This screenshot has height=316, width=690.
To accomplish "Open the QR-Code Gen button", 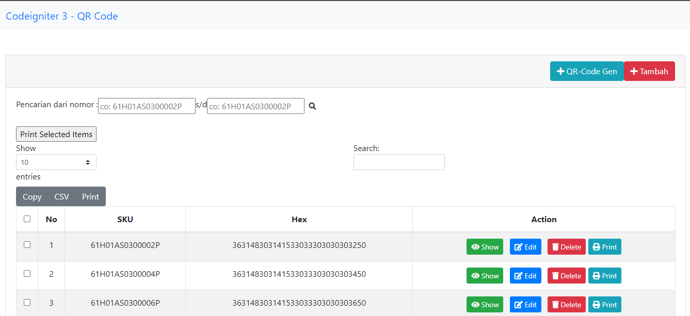I will coord(587,72).
